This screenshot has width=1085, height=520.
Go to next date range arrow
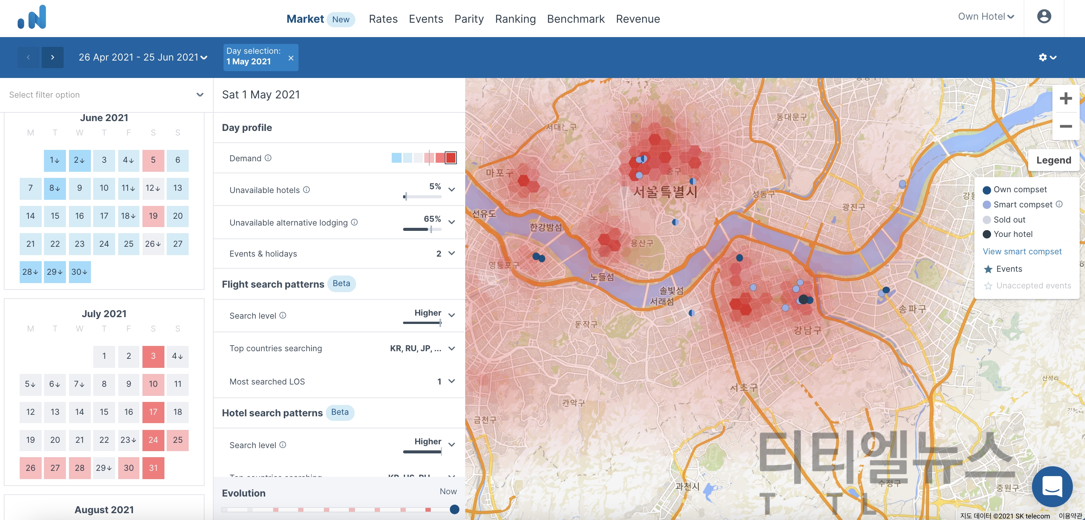(x=52, y=57)
